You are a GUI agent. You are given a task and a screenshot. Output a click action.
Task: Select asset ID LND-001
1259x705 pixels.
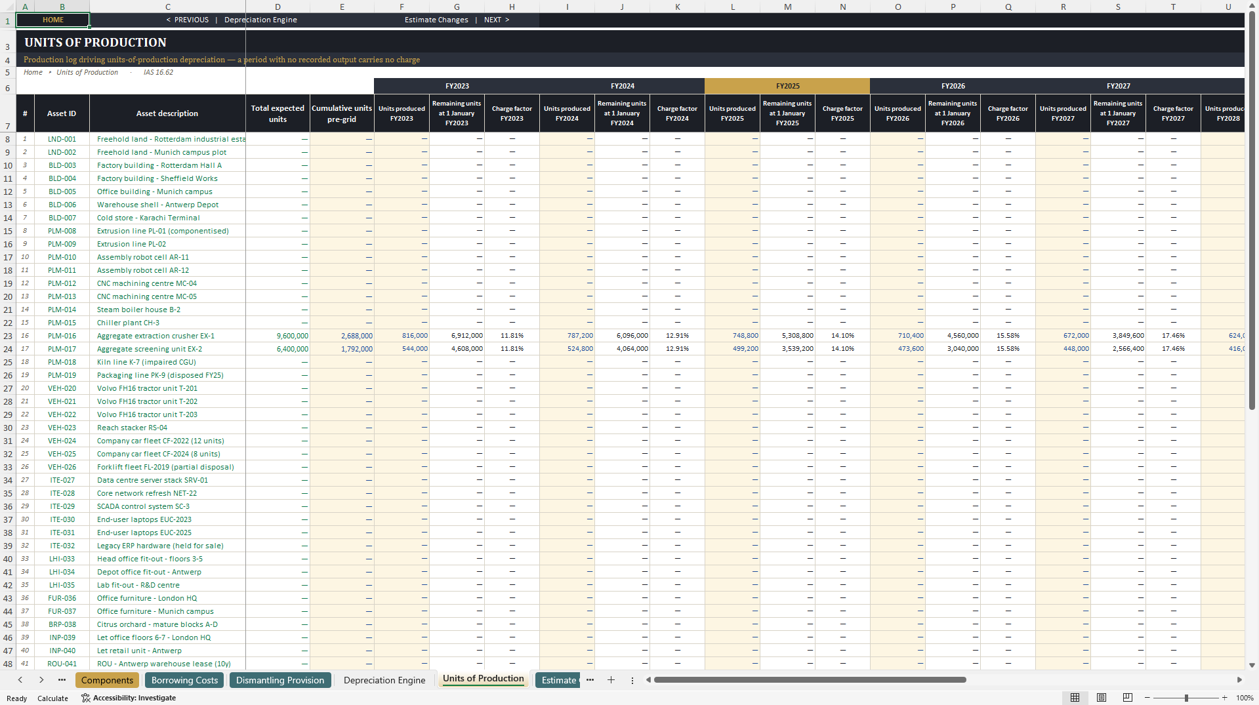pyautogui.click(x=62, y=139)
